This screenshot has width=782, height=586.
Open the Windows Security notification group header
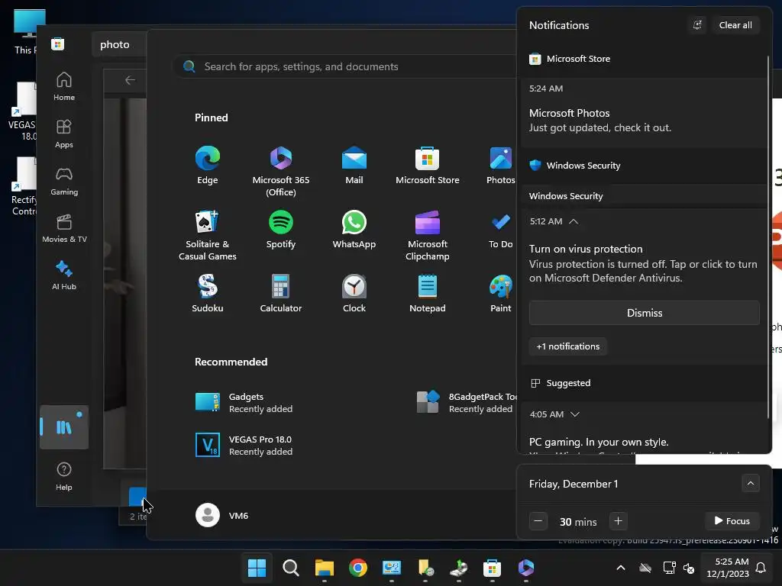tap(644, 166)
